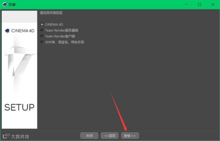220x141 pixels.
Task: Click the Cinema 4D icon in title bar
Action: (x=5, y=4)
